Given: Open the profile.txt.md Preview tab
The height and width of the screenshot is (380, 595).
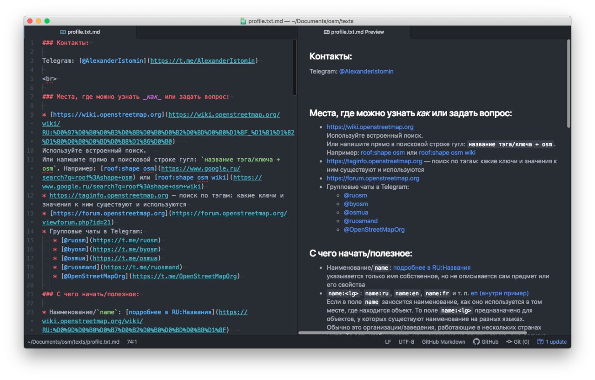Looking at the screenshot, I should tap(354, 32).
